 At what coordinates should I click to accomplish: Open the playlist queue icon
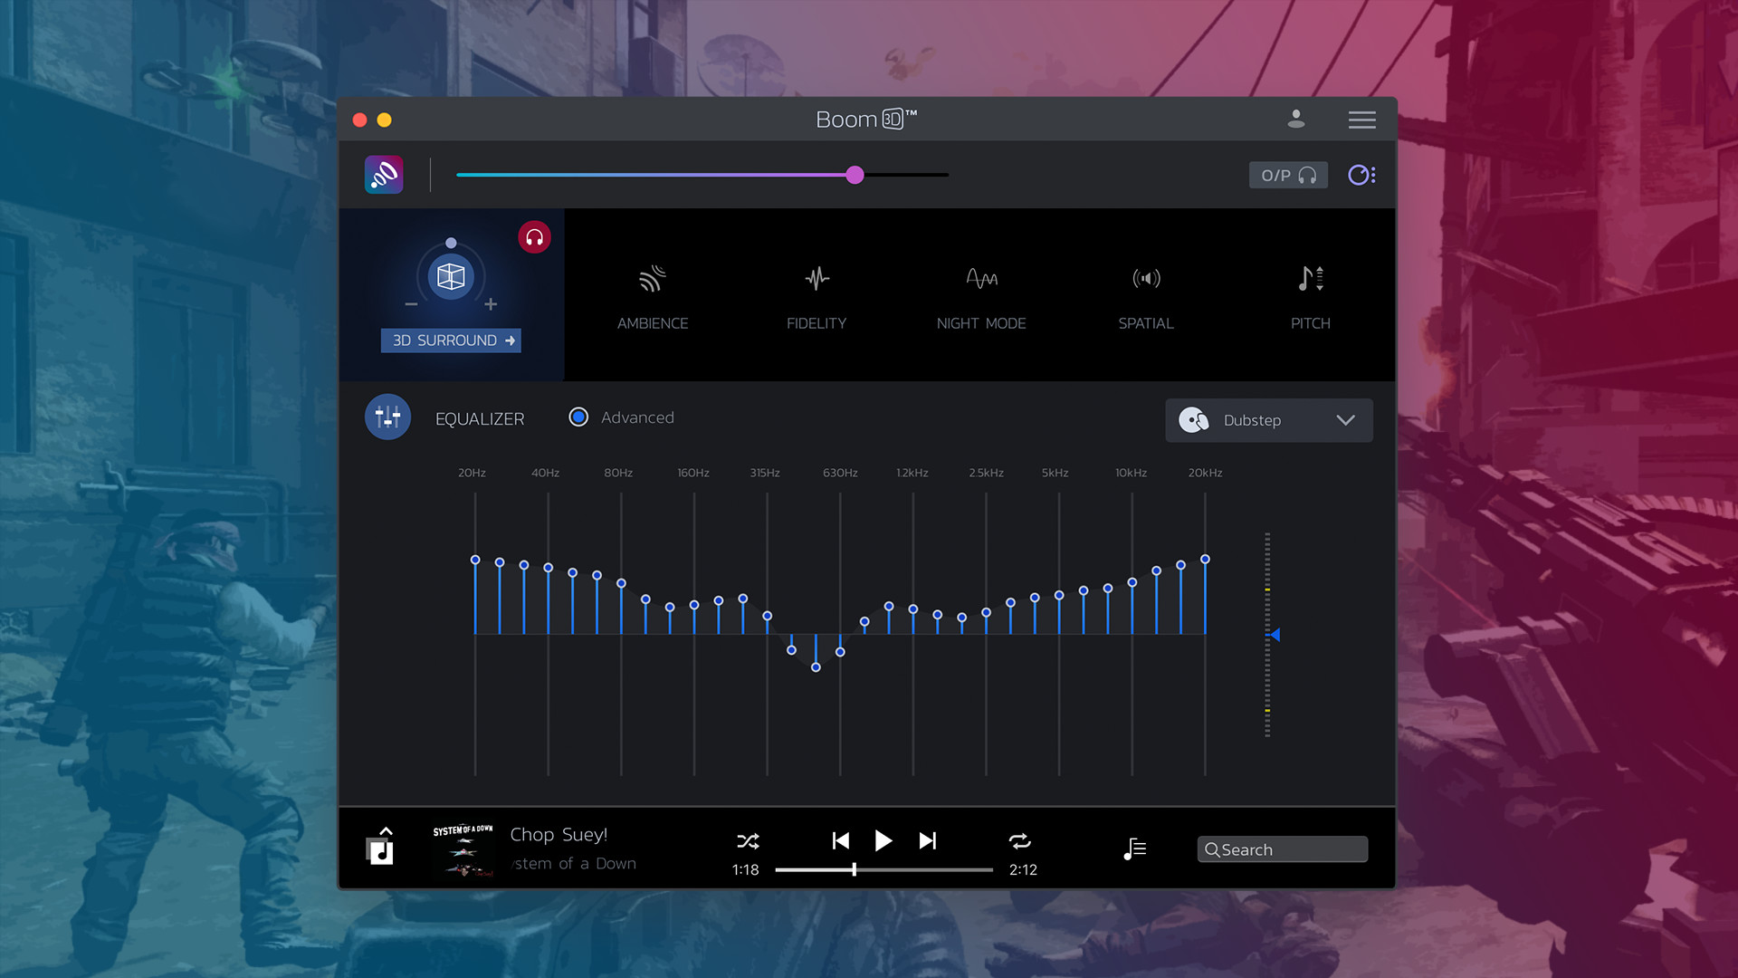point(1135,849)
